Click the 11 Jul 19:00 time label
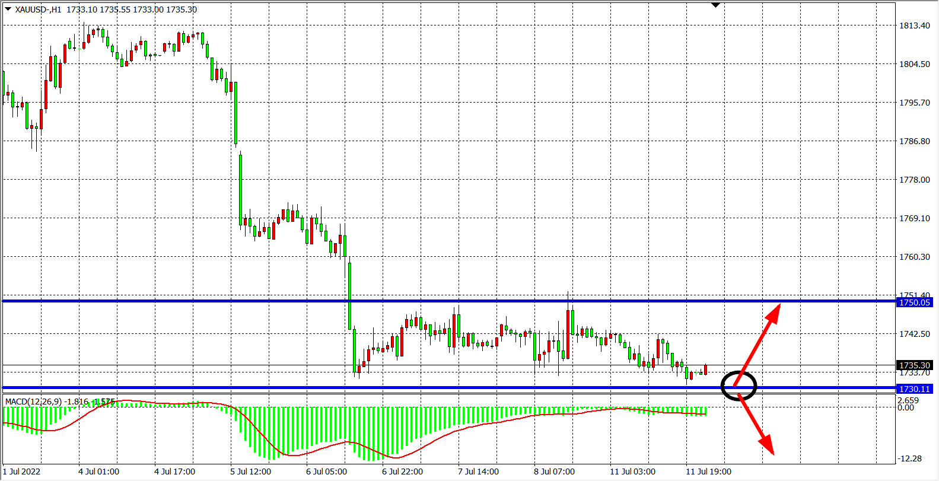This screenshot has height=481, width=939. [708, 472]
